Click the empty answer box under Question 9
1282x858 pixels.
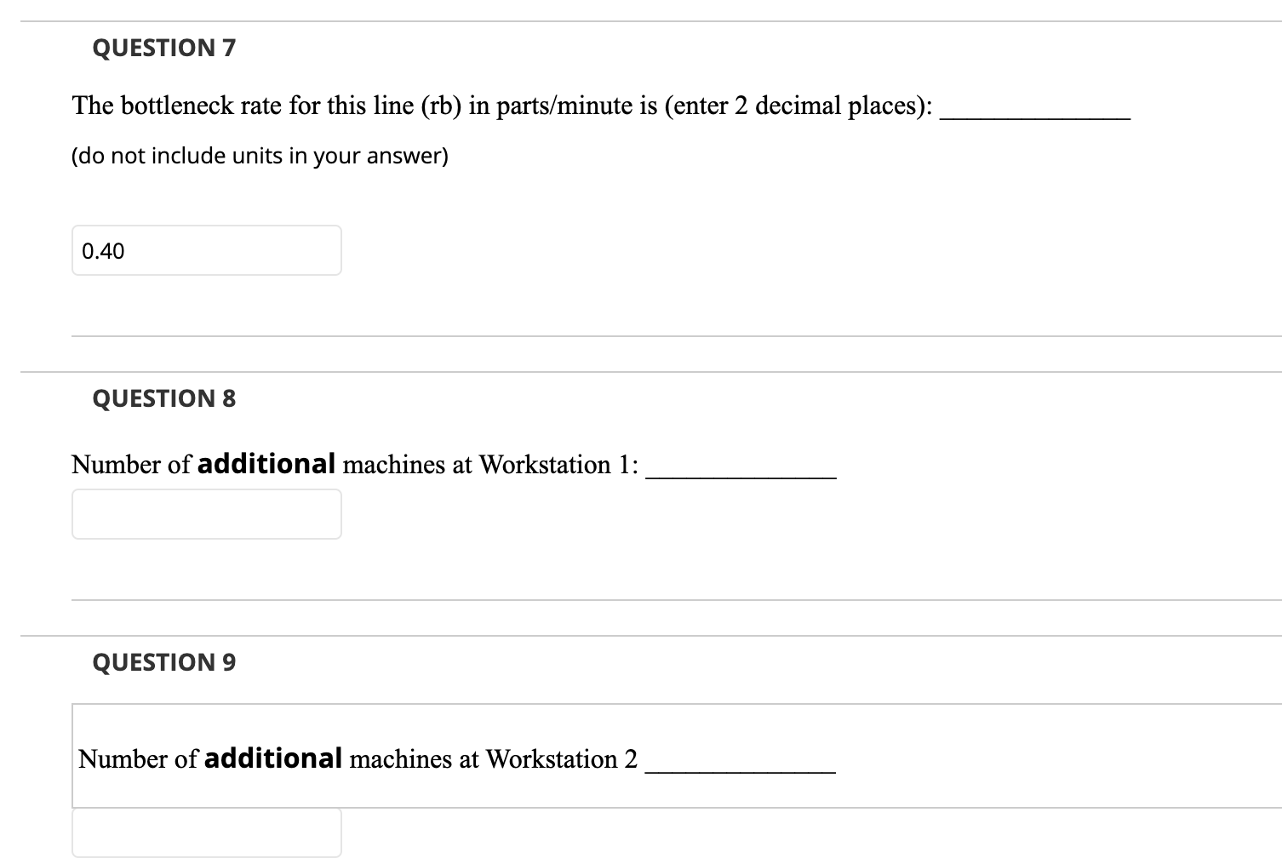(206, 838)
